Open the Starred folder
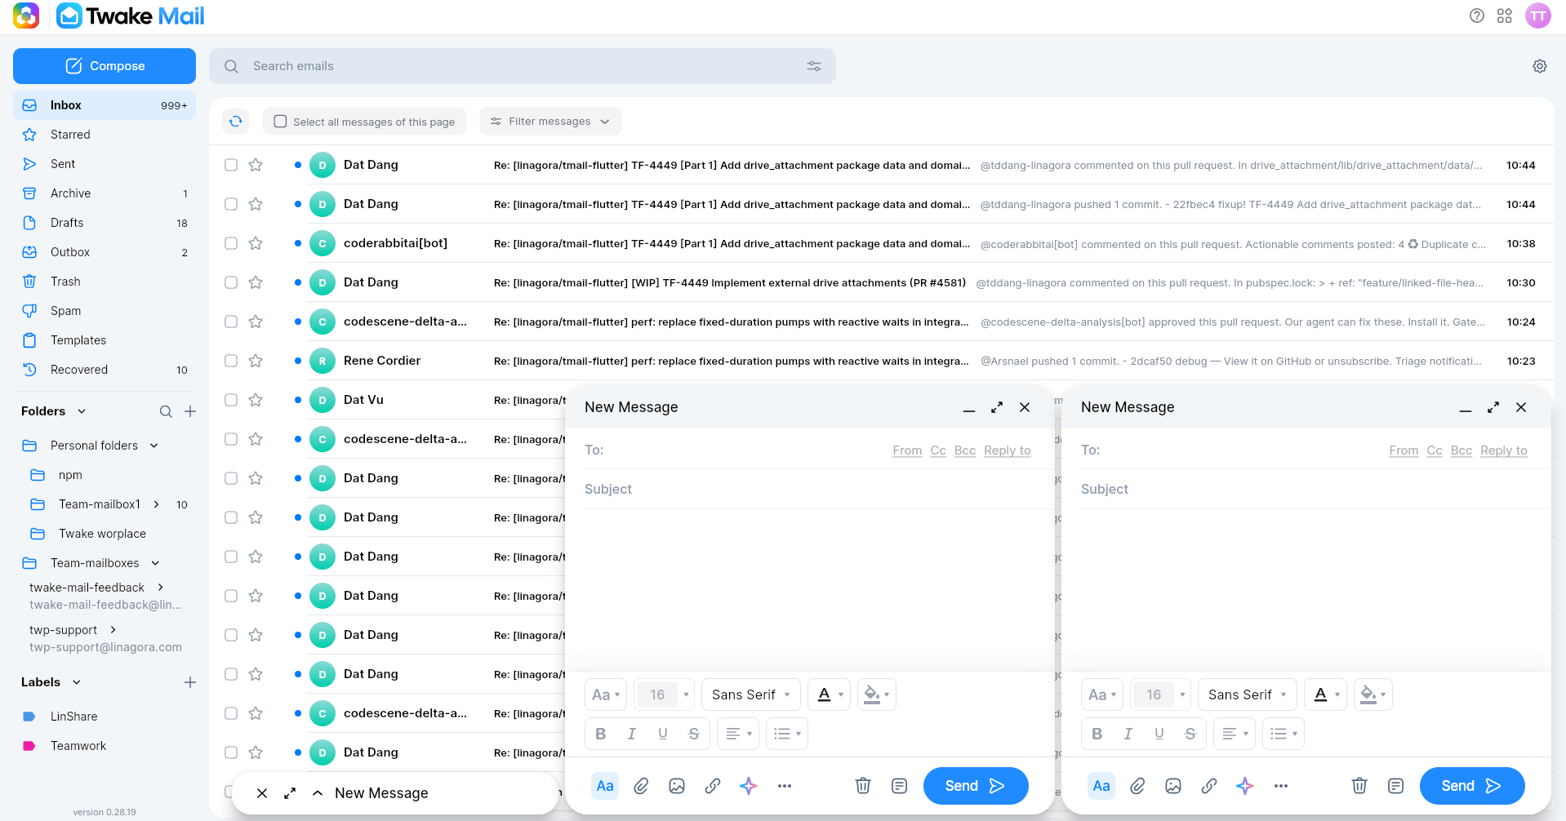1566x821 pixels. pos(105,135)
